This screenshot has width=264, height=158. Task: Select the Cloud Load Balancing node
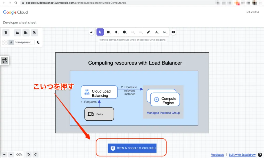click(x=99, y=92)
